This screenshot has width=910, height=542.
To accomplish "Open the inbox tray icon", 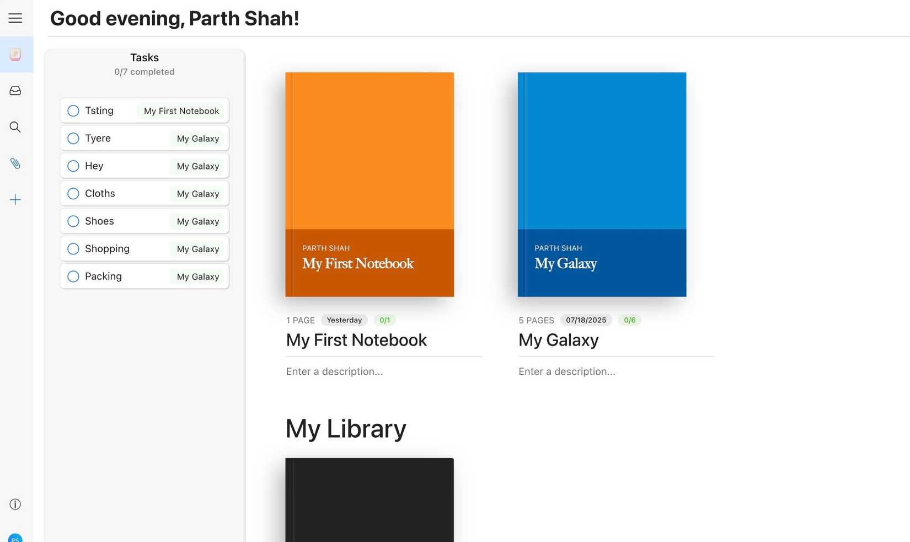I will pyautogui.click(x=15, y=91).
